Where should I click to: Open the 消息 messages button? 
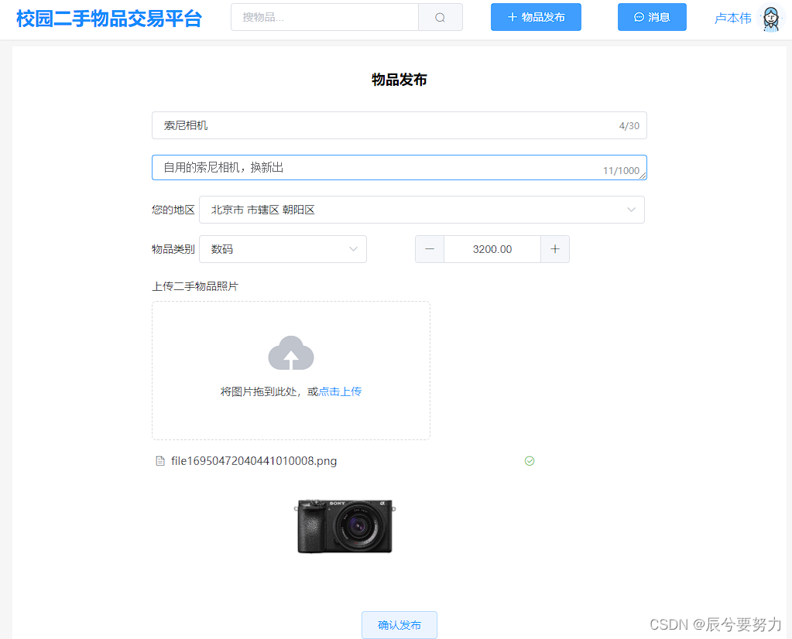[652, 17]
